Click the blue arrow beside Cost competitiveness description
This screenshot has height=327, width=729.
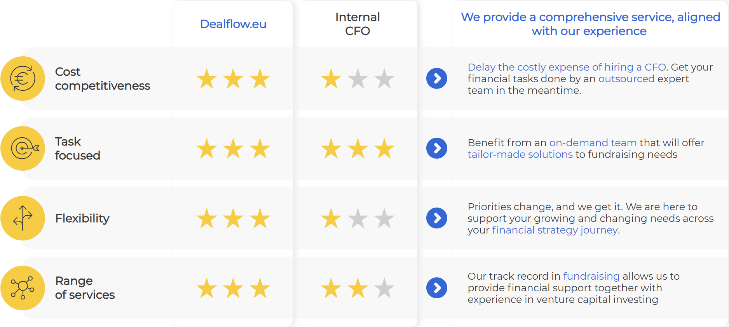click(x=437, y=78)
